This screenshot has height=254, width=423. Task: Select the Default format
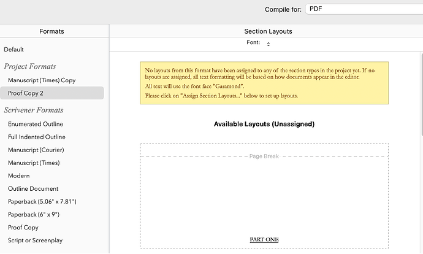[14, 49]
